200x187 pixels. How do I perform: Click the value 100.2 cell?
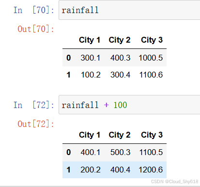(91, 75)
